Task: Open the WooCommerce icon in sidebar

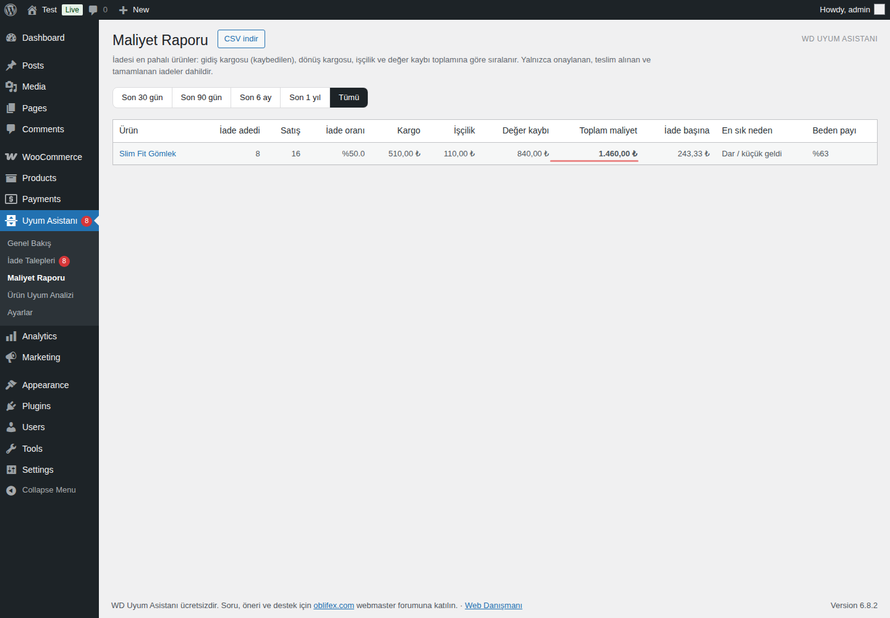Action: [11, 157]
